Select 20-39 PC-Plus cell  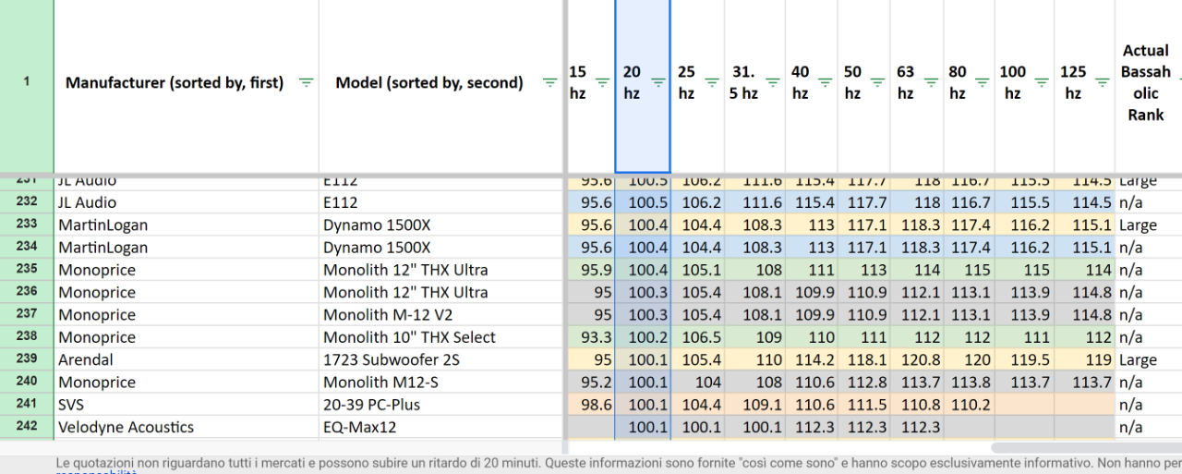tap(440, 405)
